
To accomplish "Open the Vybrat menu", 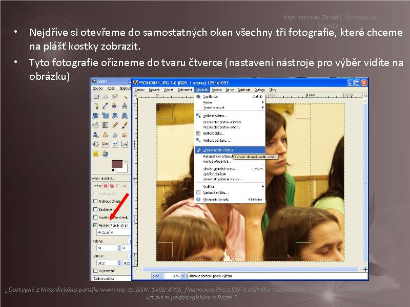I will 169,90.
